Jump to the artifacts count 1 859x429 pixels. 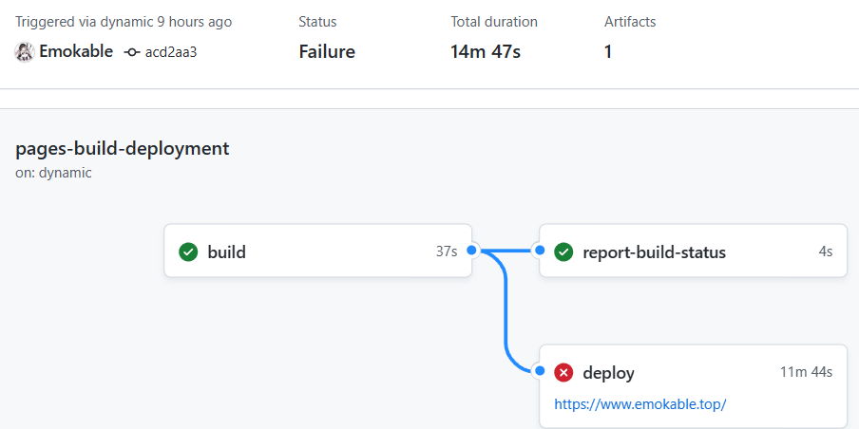coord(608,51)
